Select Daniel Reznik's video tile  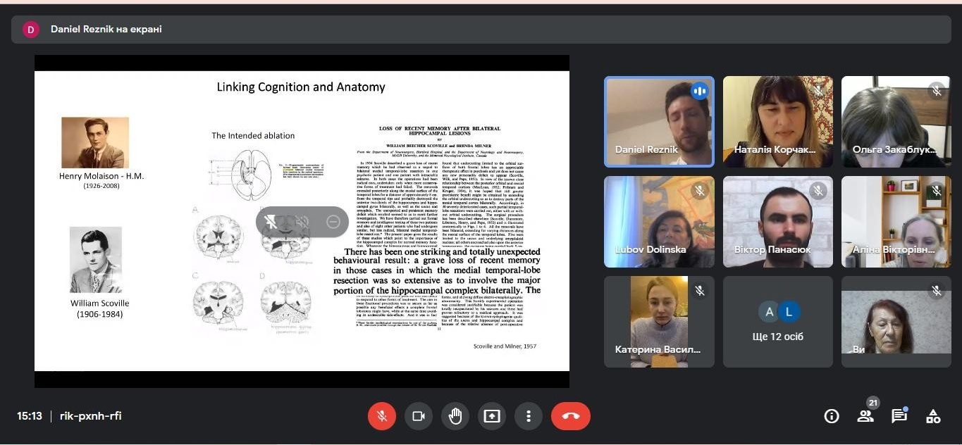[659, 122]
